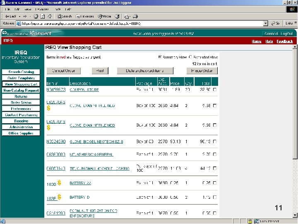The image size is (298, 224).
Task: Click the COUPON STORE description link
Action: pyautogui.click(x=84, y=90)
